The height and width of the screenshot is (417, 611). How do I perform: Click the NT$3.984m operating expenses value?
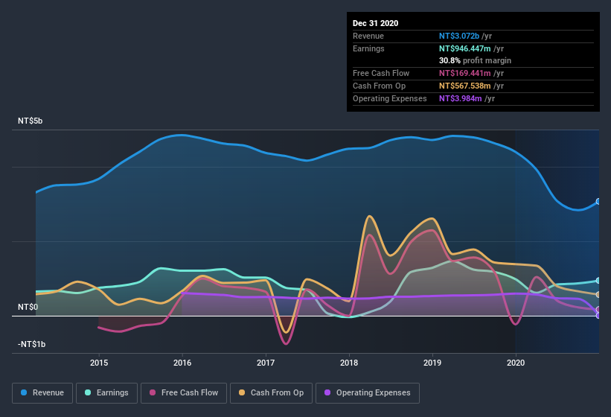click(461, 98)
